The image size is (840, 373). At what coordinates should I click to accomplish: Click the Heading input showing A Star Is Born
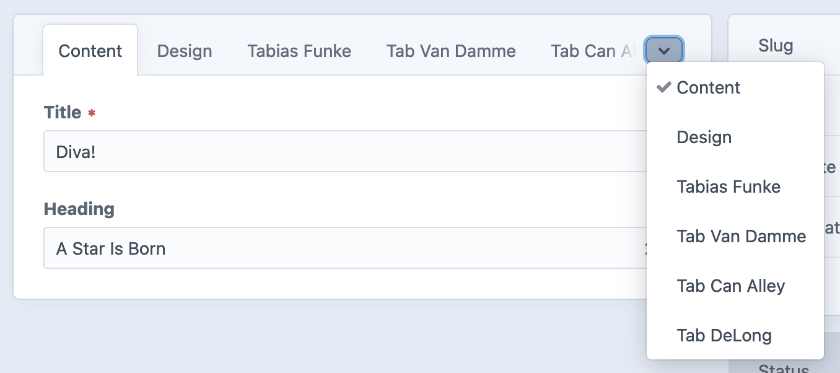pos(248,248)
